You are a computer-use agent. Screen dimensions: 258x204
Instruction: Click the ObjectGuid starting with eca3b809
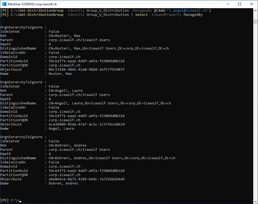(x=86, y=124)
